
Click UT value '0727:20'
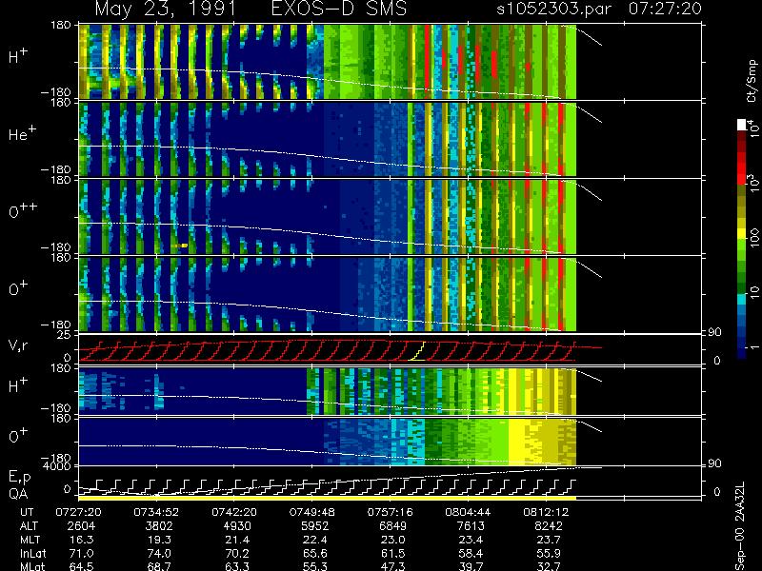click(x=78, y=512)
